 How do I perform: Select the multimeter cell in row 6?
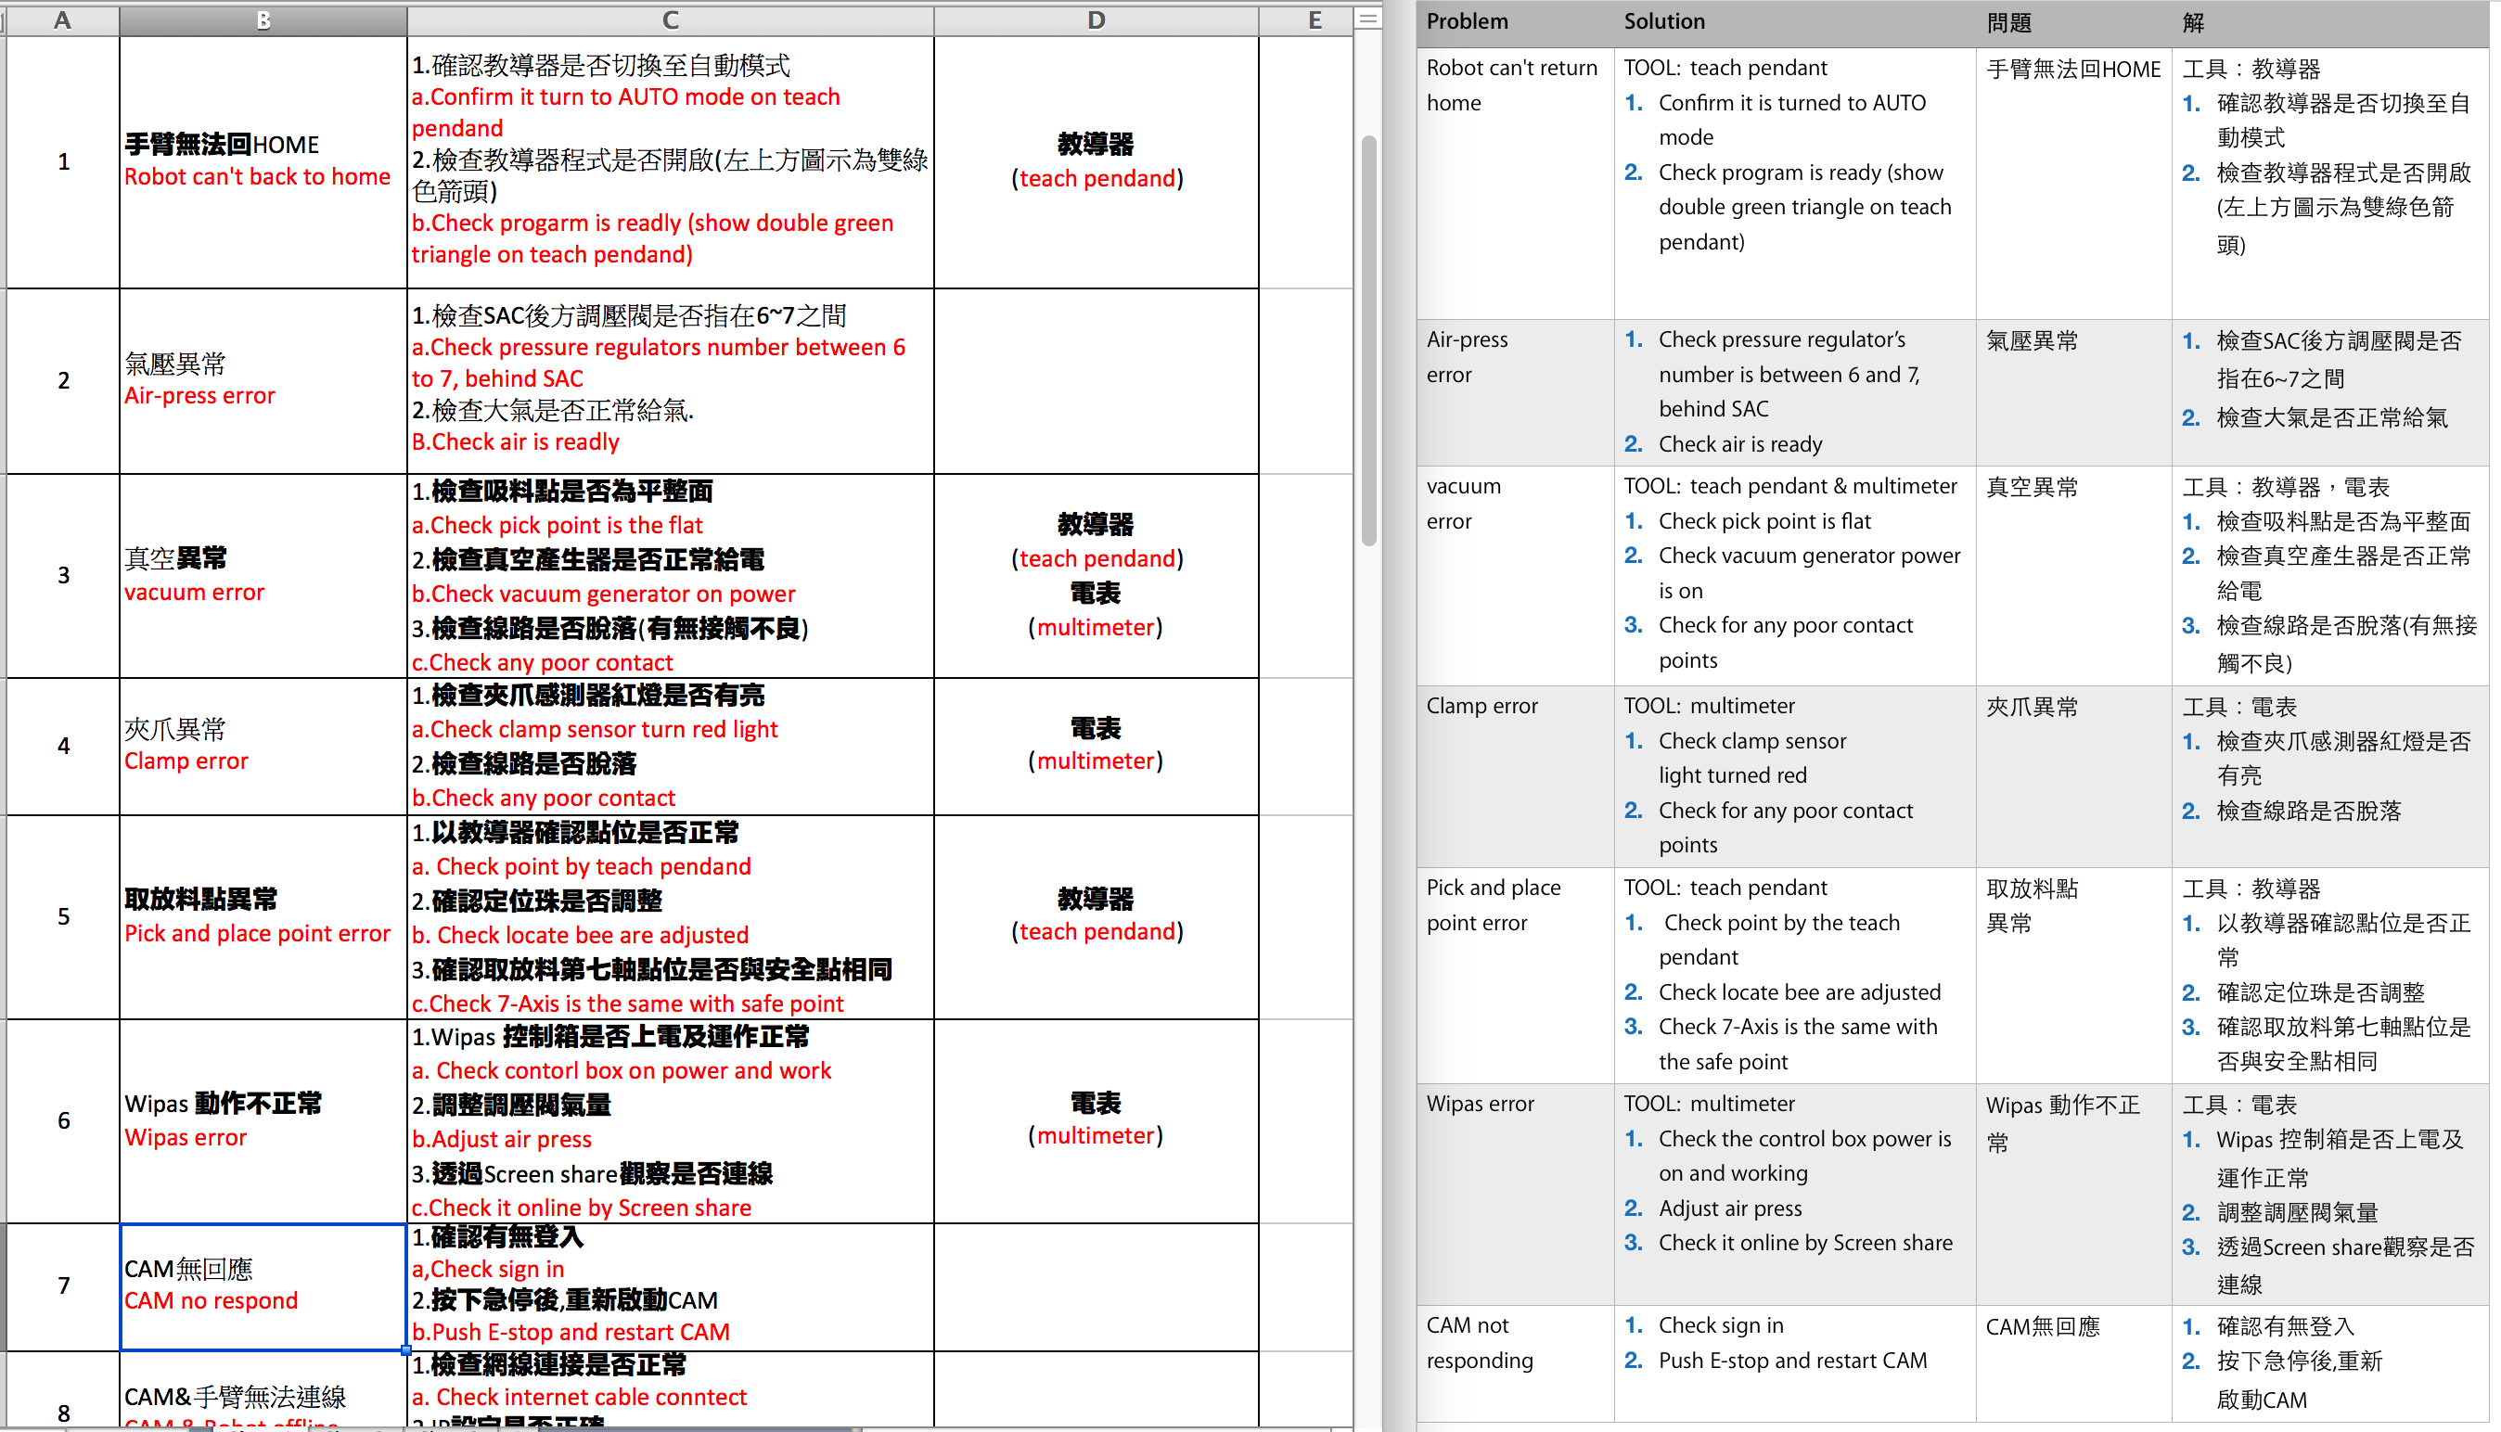pos(1096,1121)
